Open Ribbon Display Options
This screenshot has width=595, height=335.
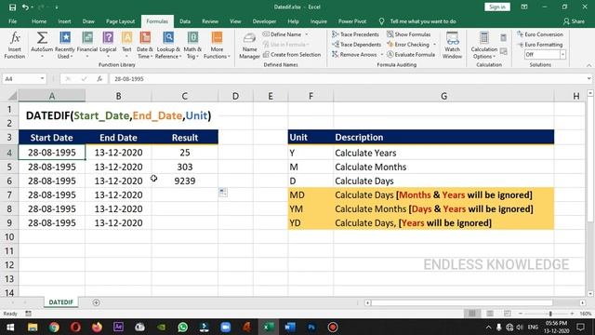pyautogui.click(x=524, y=7)
